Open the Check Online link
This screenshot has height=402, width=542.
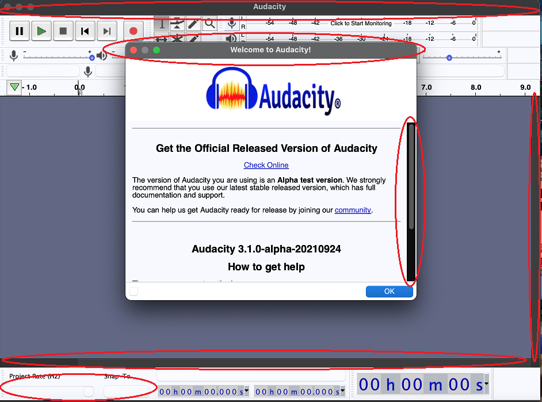[x=266, y=165]
